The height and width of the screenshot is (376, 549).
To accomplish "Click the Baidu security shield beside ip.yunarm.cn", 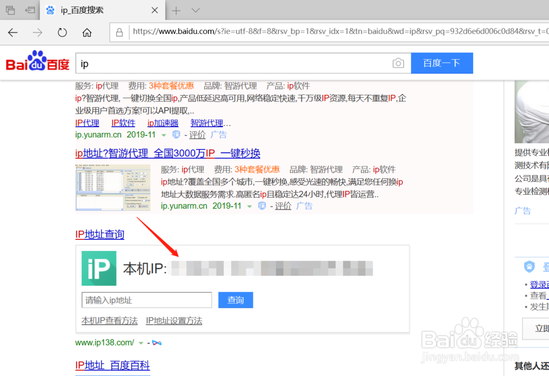I will 175,134.
